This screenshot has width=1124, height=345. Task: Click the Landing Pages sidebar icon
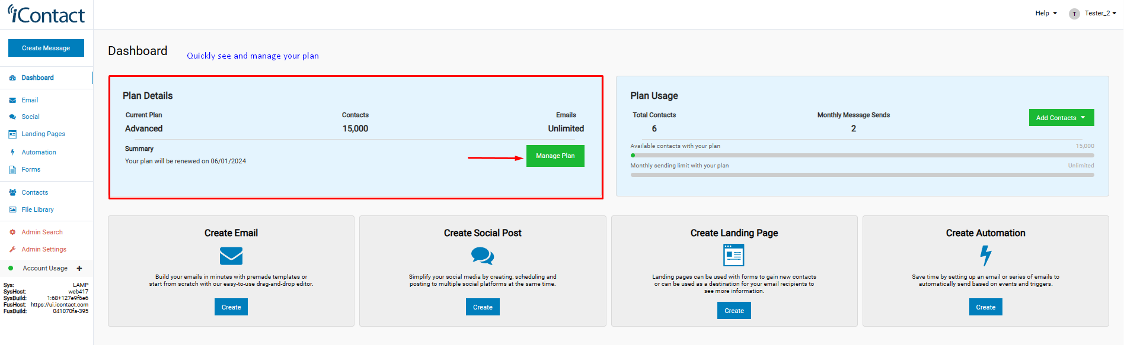point(12,134)
